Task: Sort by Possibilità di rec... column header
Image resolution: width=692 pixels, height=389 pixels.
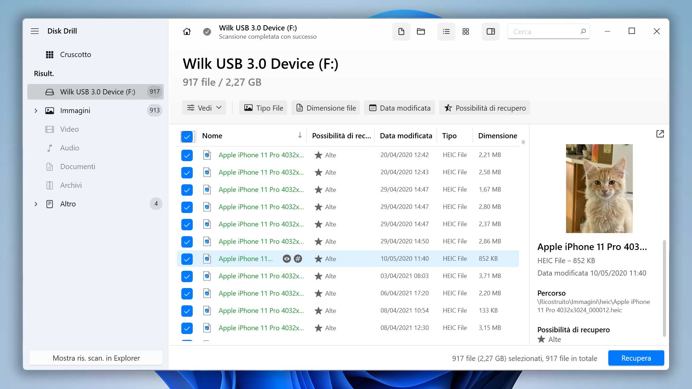Action: (x=341, y=136)
